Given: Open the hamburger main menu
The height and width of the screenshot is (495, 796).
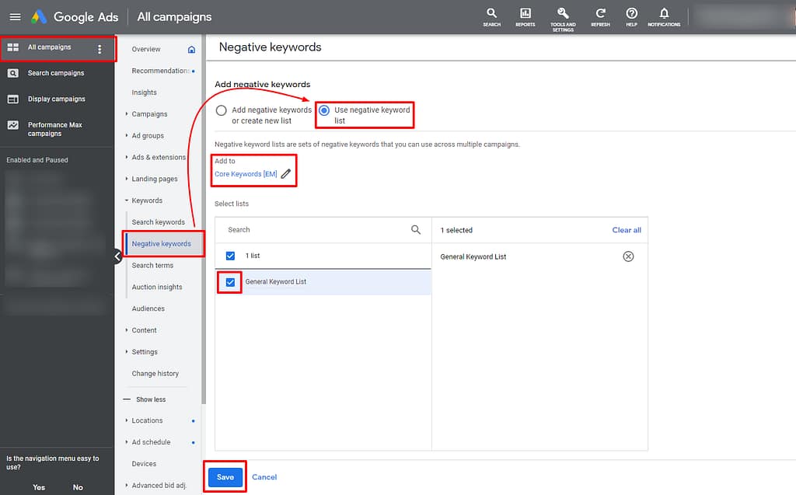Looking at the screenshot, I should pyautogui.click(x=15, y=16).
